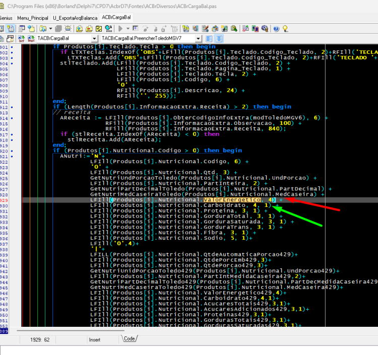The image size is (378, 355).
Task: Click the globe with dotted bar icon
Action: pyautogui.click(x=108, y=29)
